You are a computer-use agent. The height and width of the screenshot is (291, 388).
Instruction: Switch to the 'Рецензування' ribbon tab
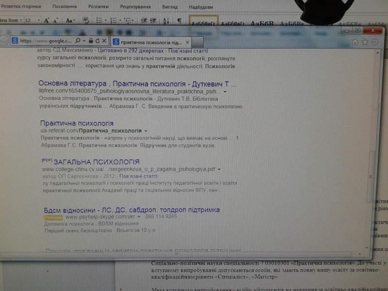[134, 7]
